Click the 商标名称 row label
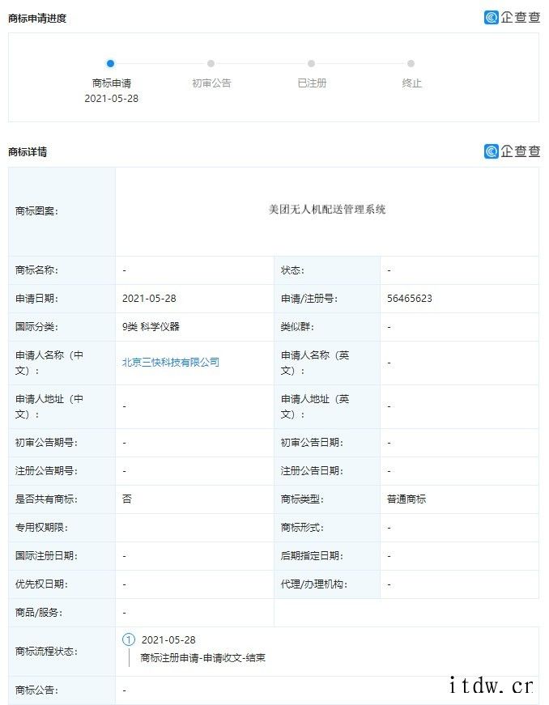 point(37,270)
